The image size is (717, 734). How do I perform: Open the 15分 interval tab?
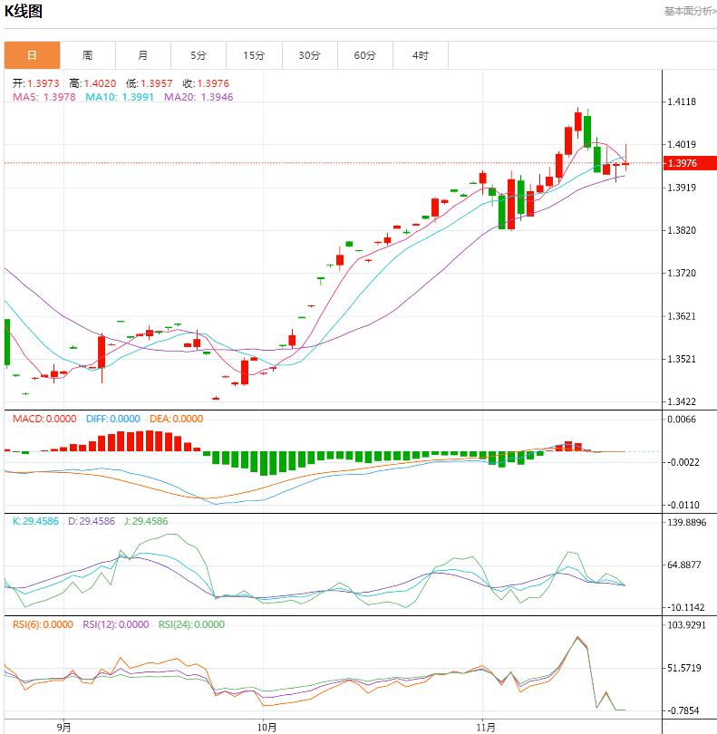coord(255,55)
